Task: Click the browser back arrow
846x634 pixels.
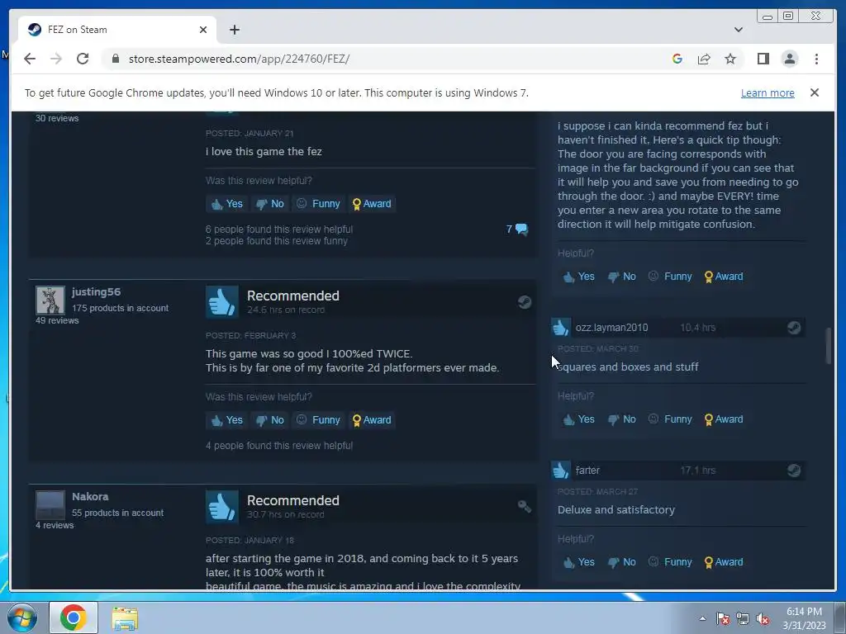Action: (x=30, y=59)
